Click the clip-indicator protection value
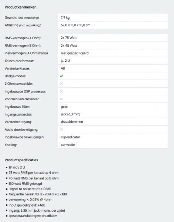The image size is (174, 222). click(71, 137)
